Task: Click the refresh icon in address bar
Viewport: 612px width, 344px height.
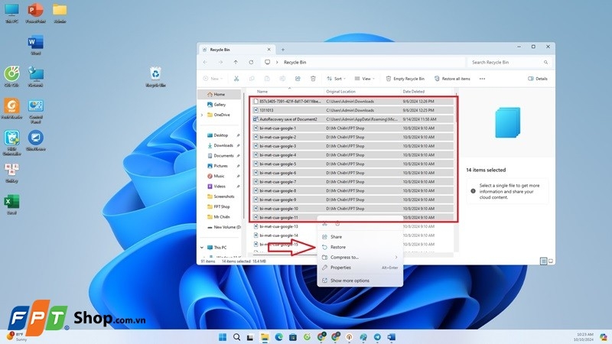Action: [x=251, y=63]
